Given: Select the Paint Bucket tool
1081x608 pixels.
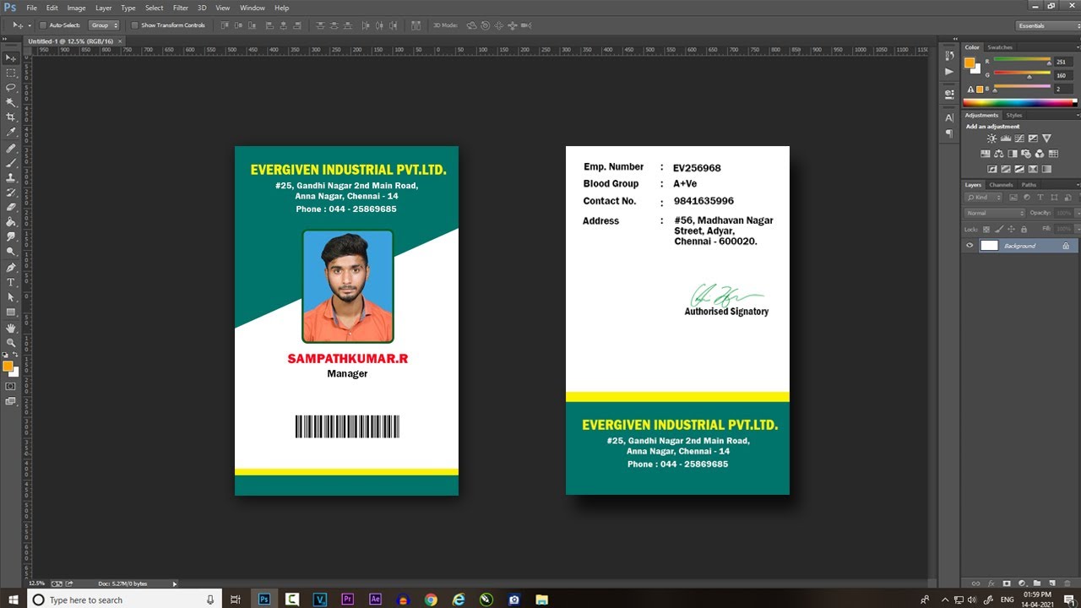Looking at the screenshot, I should 11,222.
